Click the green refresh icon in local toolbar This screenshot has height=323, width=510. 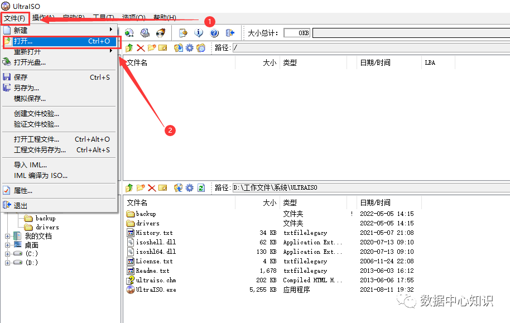coord(201,187)
